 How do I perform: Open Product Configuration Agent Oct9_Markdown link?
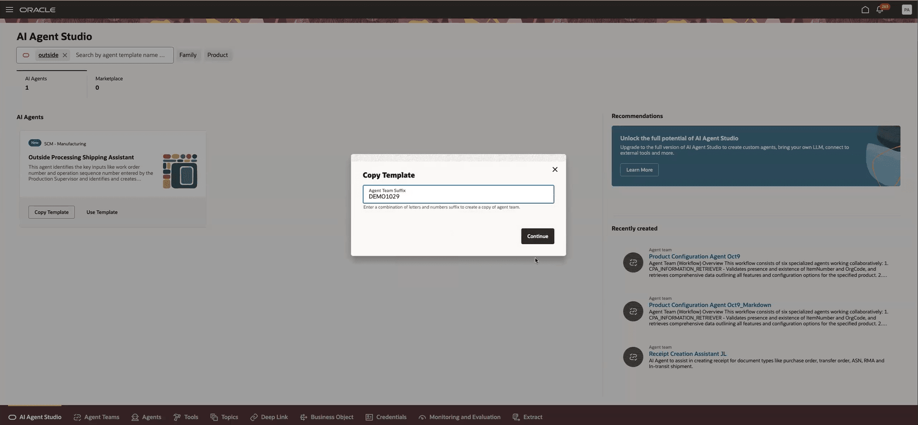710,305
